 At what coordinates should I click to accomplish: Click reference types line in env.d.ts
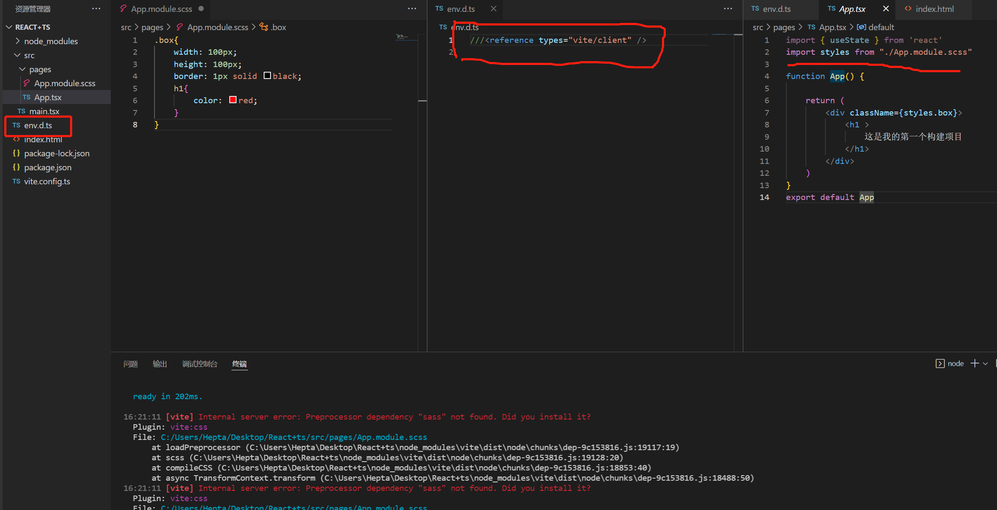click(x=558, y=40)
